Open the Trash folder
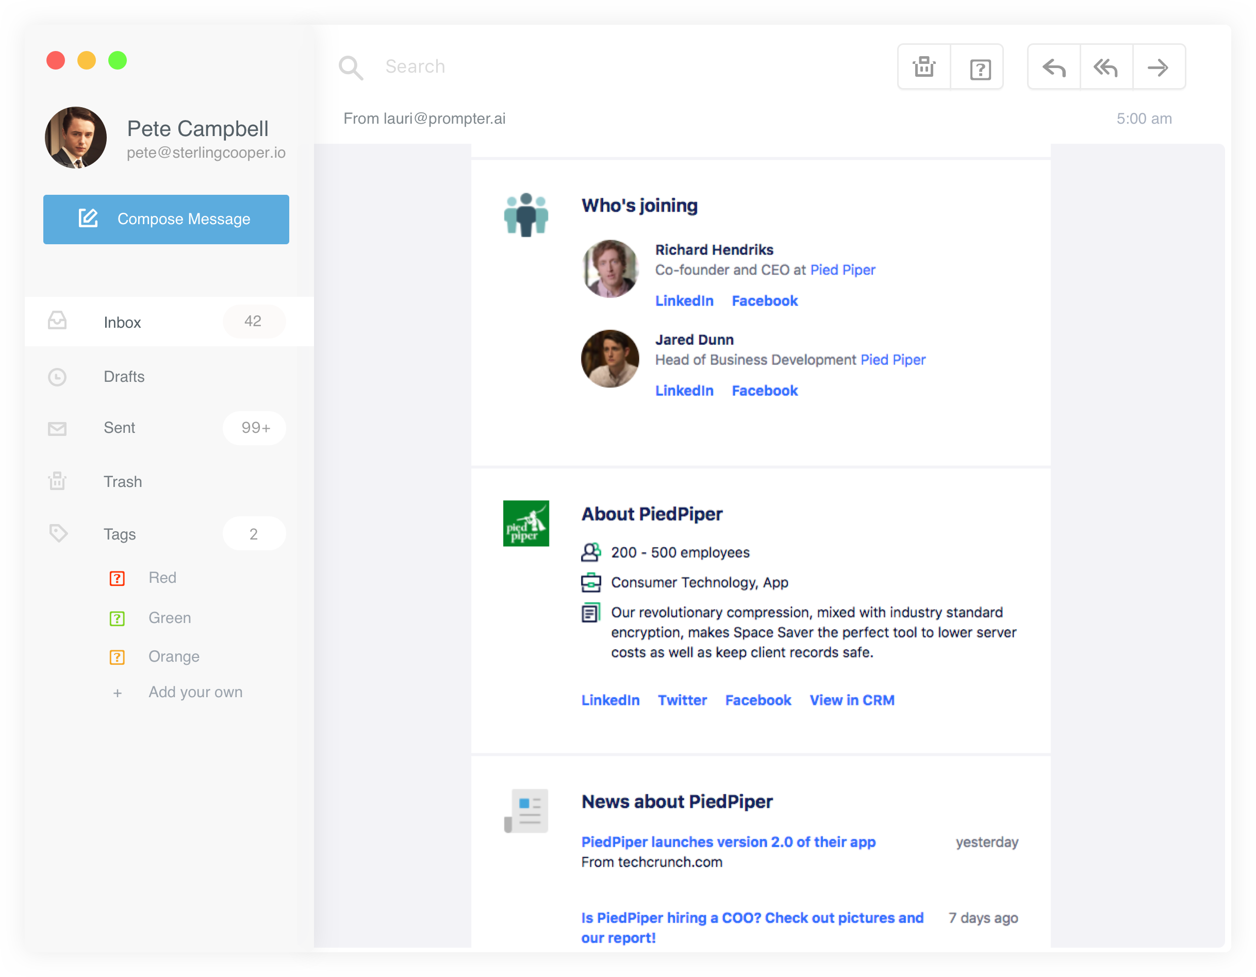Viewport: 1256px width, 977px height. pos(123,482)
